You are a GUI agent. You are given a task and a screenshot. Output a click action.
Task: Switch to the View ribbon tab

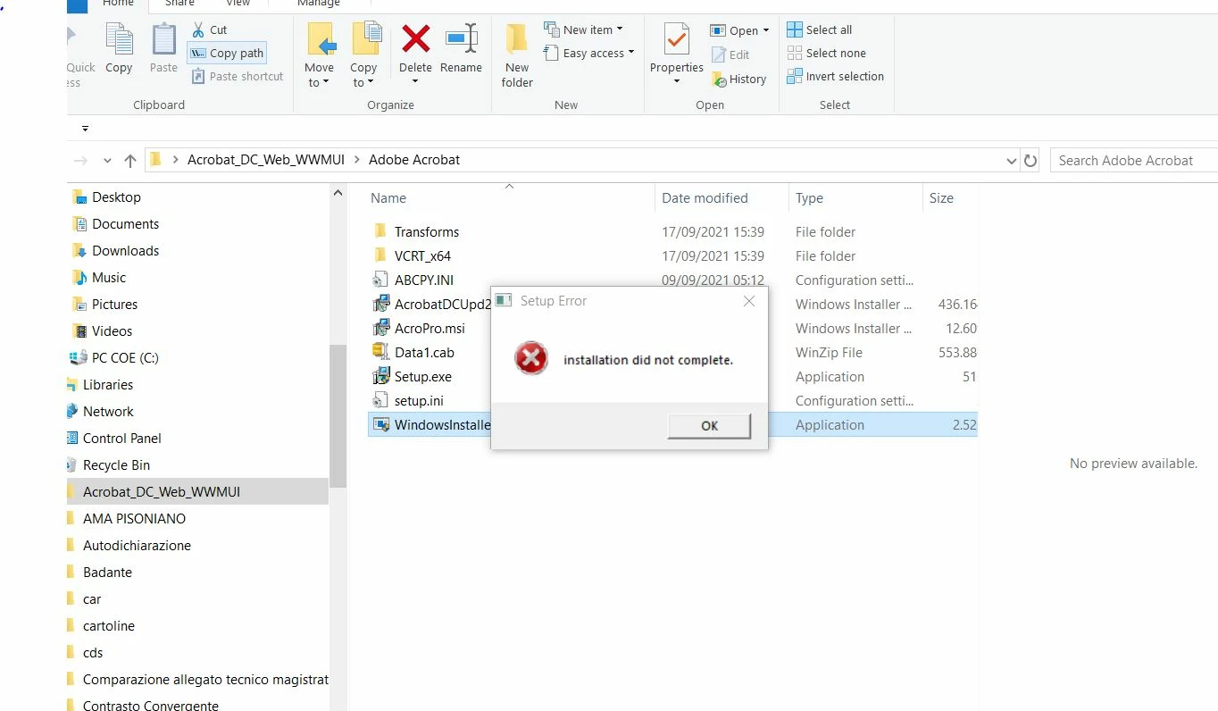tap(238, 4)
